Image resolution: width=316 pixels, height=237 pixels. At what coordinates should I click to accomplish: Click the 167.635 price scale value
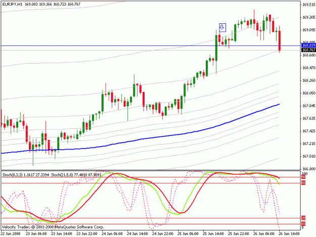(309, 118)
